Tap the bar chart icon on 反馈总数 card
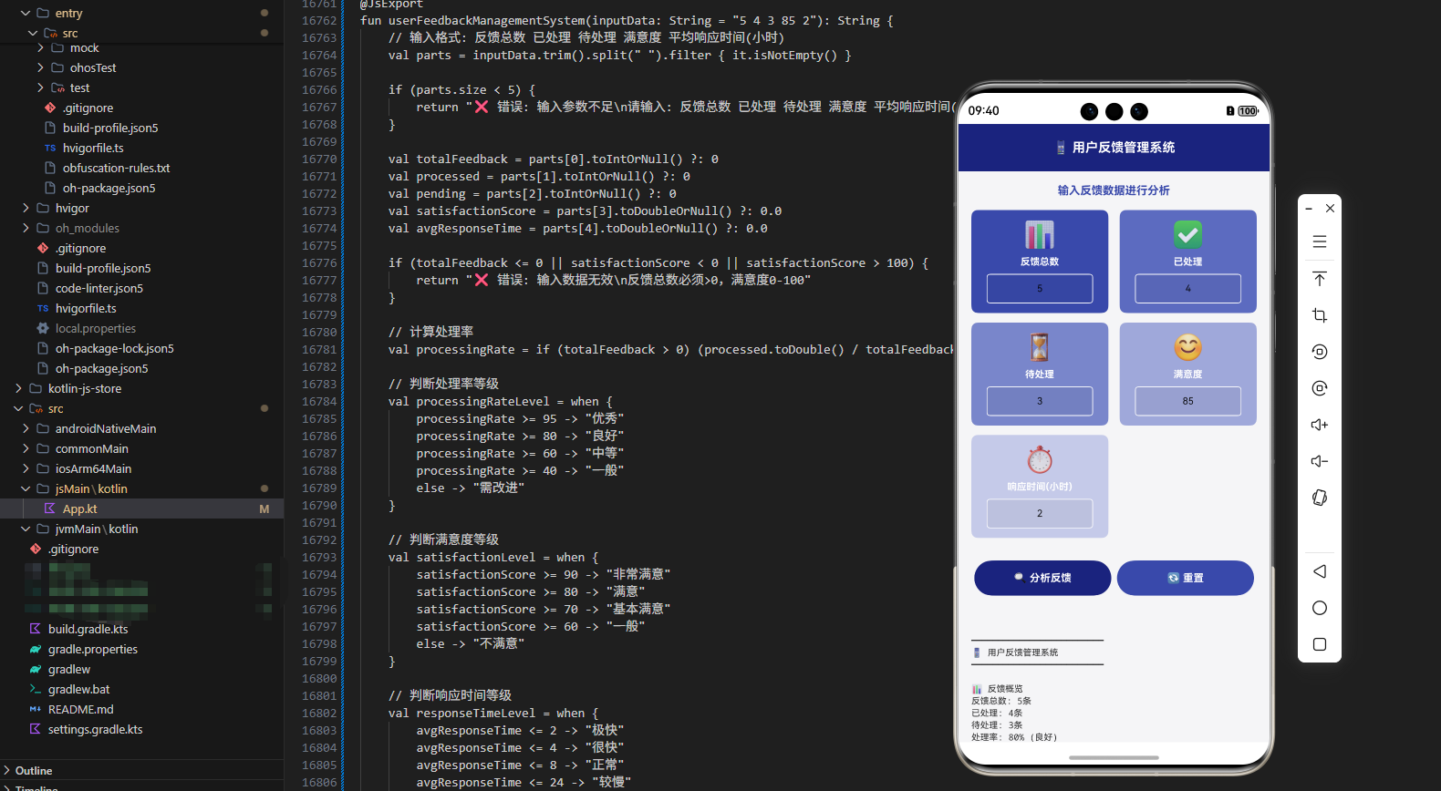The width and height of the screenshot is (1441, 791). click(1040, 235)
